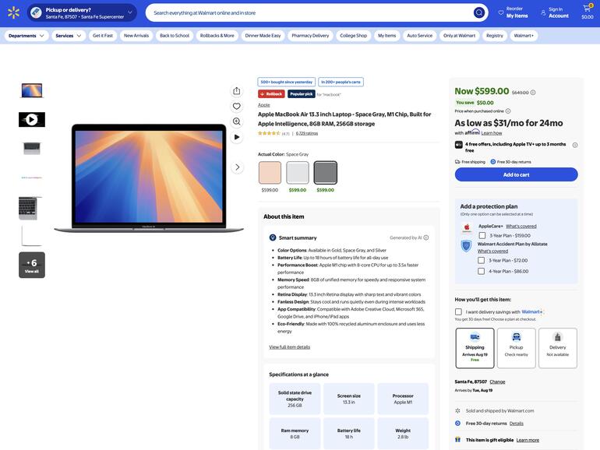
Task: Click Walmart Accident Plan What's covered link
Action: [x=492, y=251]
